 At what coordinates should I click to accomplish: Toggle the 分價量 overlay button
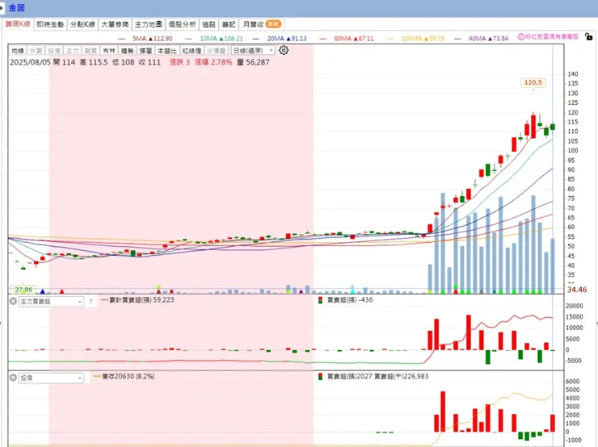[x=217, y=51]
